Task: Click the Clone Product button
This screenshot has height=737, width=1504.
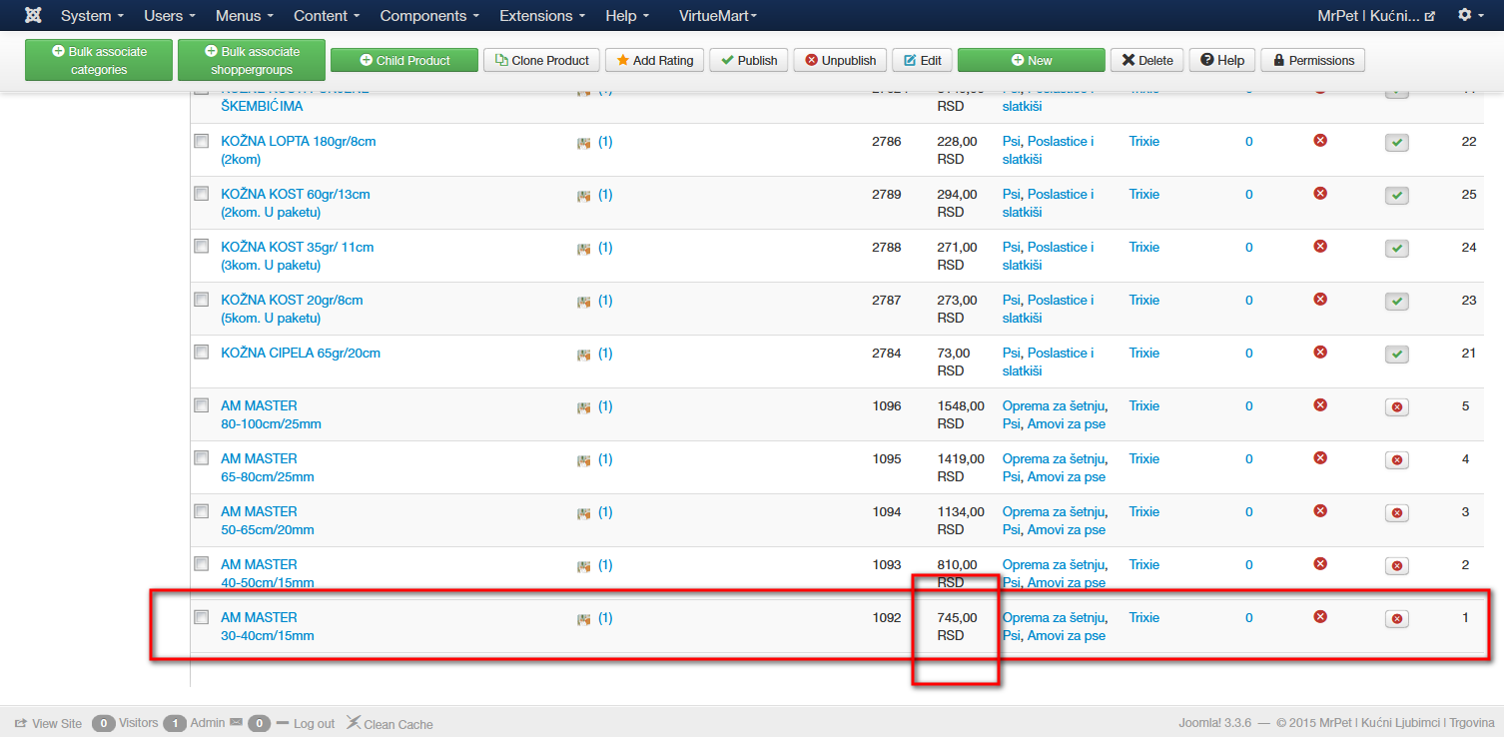Action: click(x=542, y=60)
